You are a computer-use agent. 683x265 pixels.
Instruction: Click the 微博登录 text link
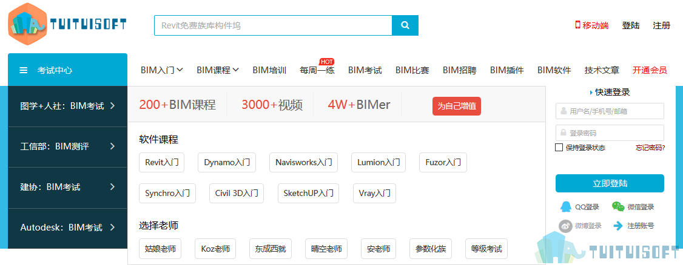pos(588,226)
